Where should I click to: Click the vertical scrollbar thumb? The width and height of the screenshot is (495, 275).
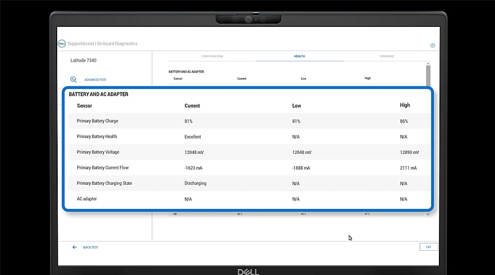pyautogui.click(x=428, y=74)
